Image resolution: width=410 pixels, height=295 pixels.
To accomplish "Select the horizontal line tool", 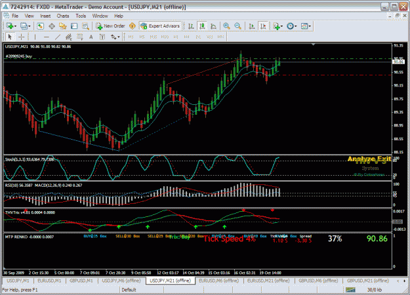I will tap(47, 37).
